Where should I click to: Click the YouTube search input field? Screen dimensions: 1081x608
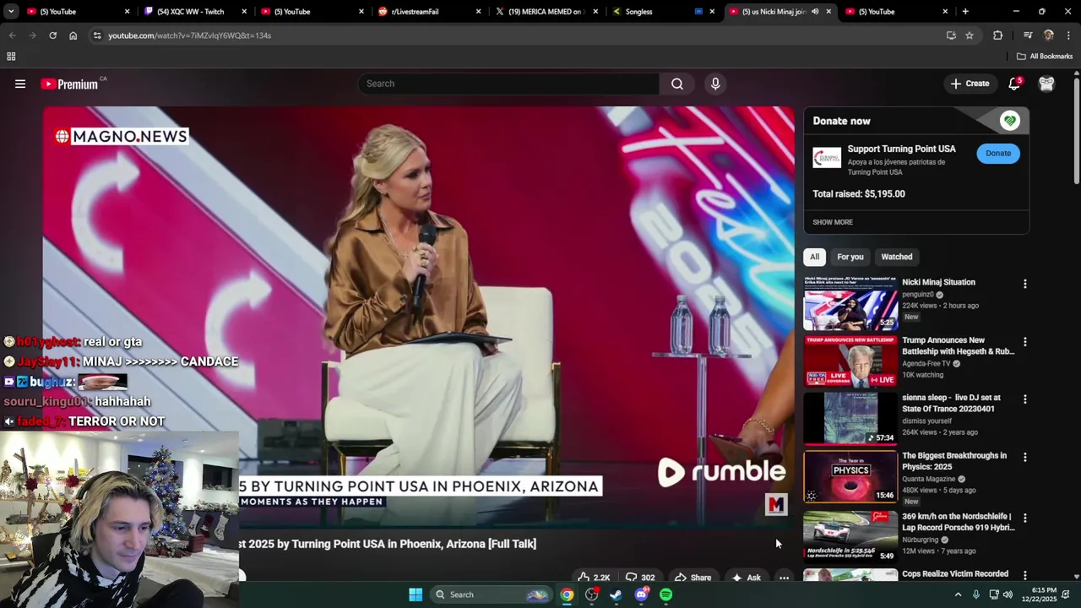click(x=508, y=84)
